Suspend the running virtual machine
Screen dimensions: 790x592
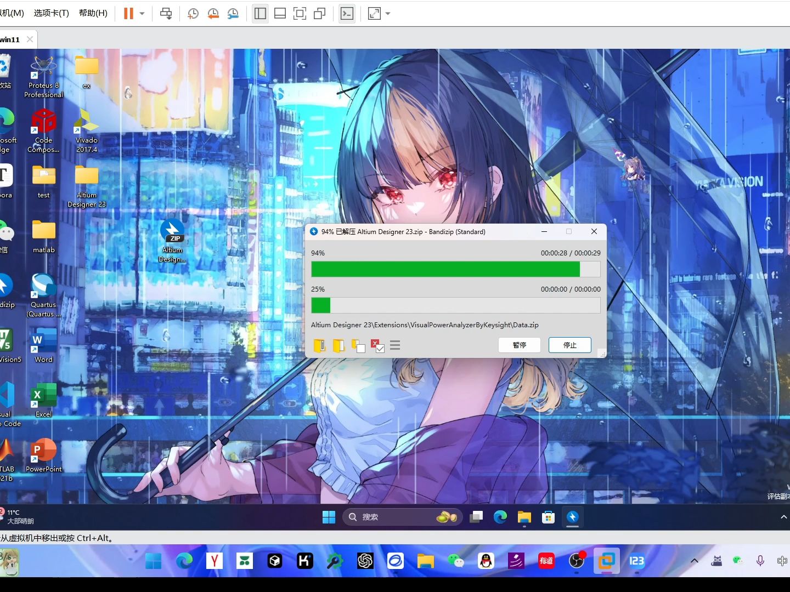pyautogui.click(x=129, y=13)
